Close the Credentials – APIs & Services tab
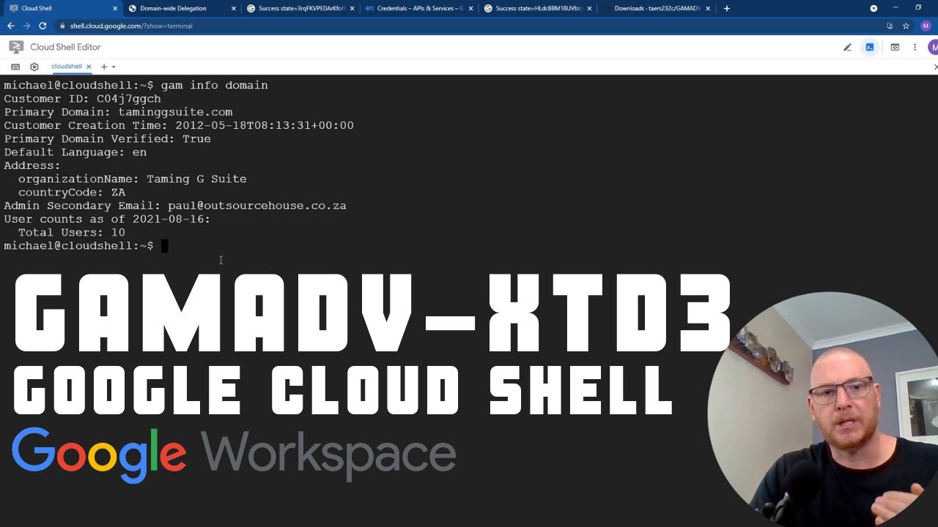This screenshot has height=527, width=938. 471,9
